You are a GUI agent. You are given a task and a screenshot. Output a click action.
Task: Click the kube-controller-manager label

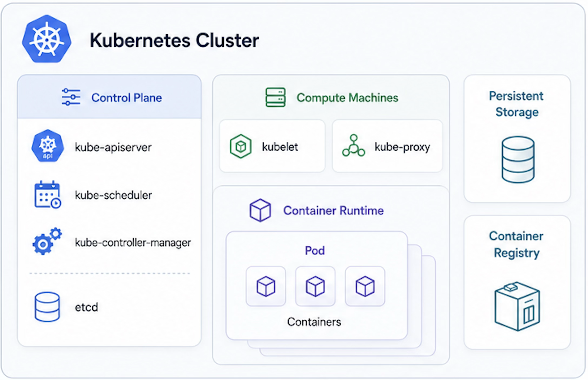tap(133, 243)
